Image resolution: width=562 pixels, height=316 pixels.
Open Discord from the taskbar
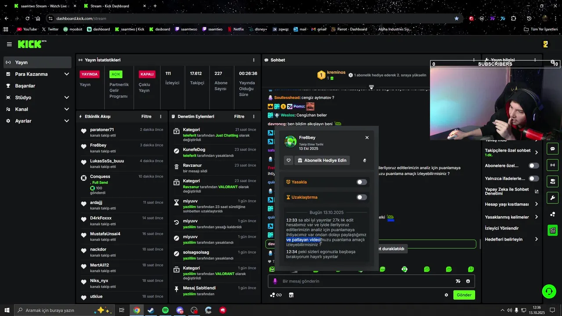(180, 310)
